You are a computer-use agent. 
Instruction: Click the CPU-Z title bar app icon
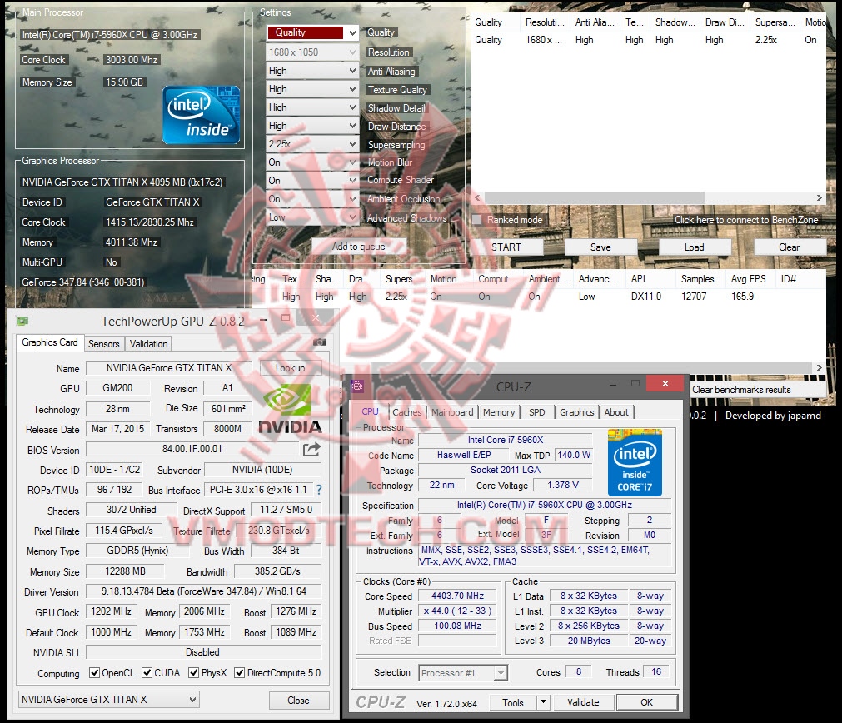point(357,386)
